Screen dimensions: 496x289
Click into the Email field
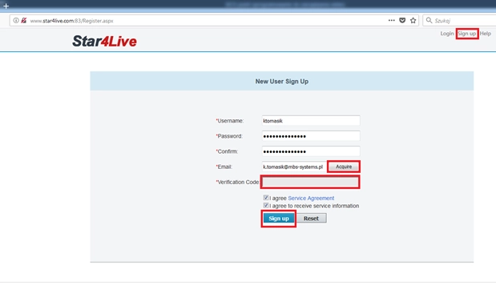pyautogui.click(x=293, y=167)
